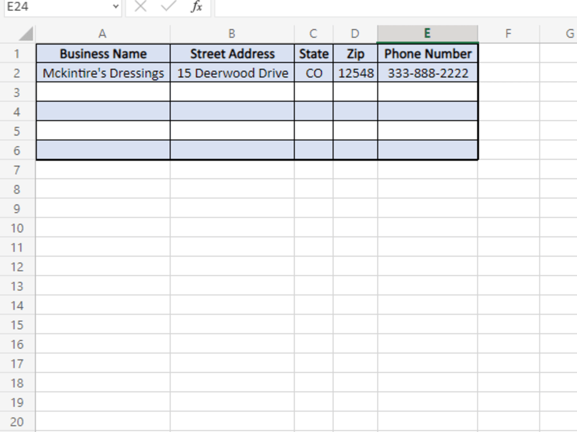Click the 'Street Address' header cell
This screenshot has height=432, width=577.
point(232,54)
